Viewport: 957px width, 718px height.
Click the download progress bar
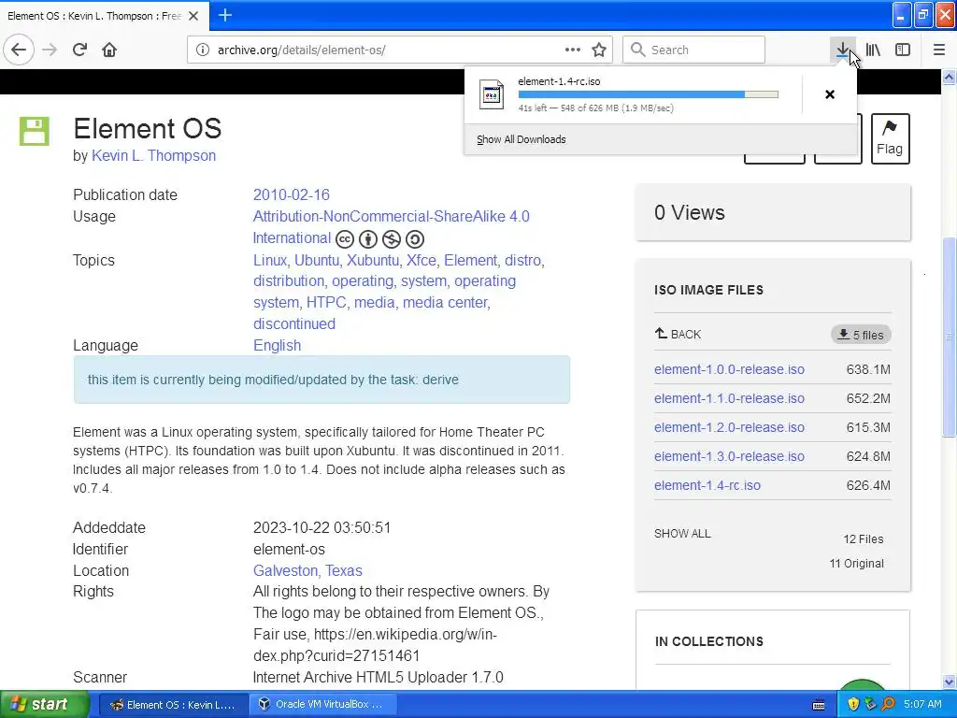(x=649, y=94)
